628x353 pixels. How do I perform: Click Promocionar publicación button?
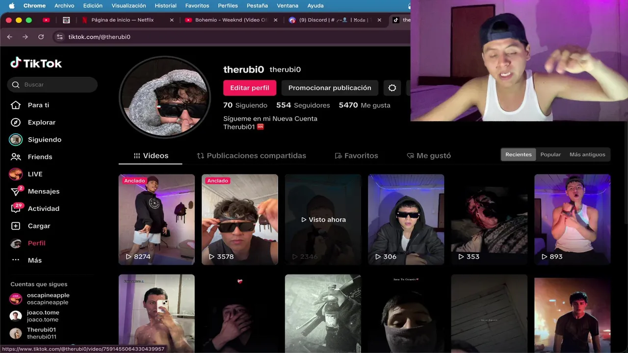pyautogui.click(x=330, y=88)
